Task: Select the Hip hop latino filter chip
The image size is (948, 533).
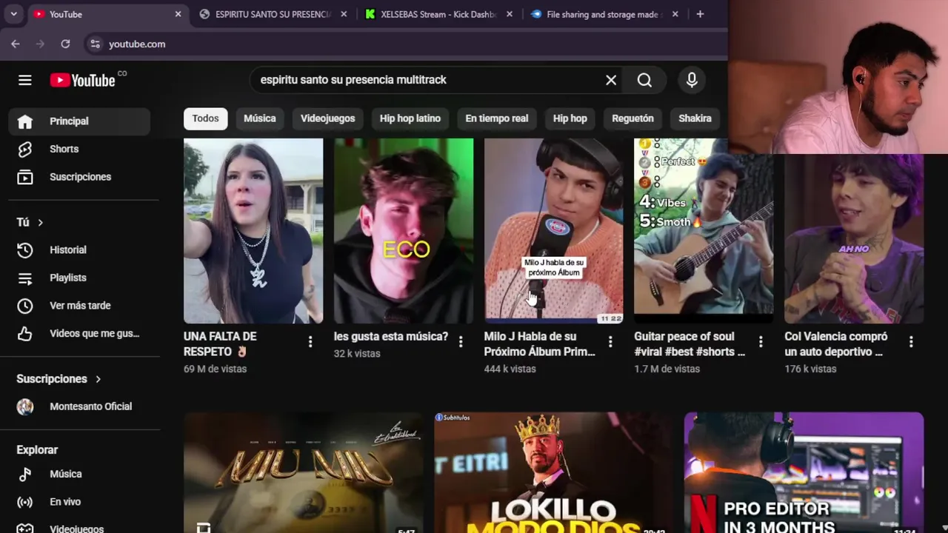Action: click(410, 118)
